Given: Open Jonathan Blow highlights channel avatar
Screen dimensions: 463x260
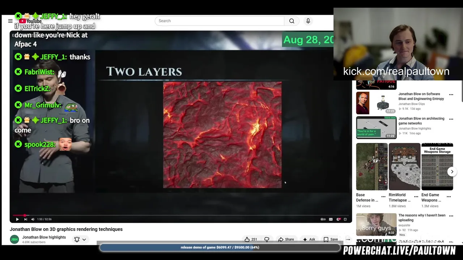Looking at the screenshot, I should [14, 239].
